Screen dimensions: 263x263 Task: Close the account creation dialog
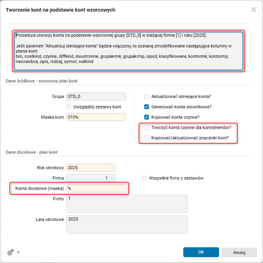pos(254,10)
